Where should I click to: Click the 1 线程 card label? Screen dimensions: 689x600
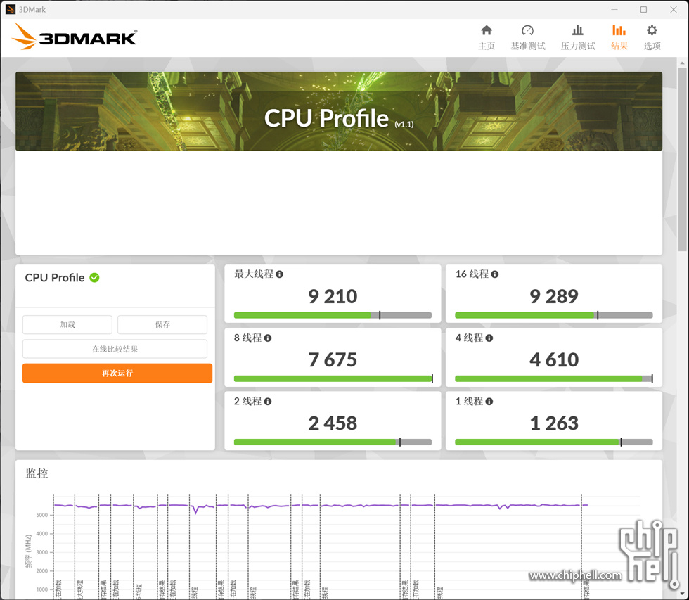pos(469,402)
